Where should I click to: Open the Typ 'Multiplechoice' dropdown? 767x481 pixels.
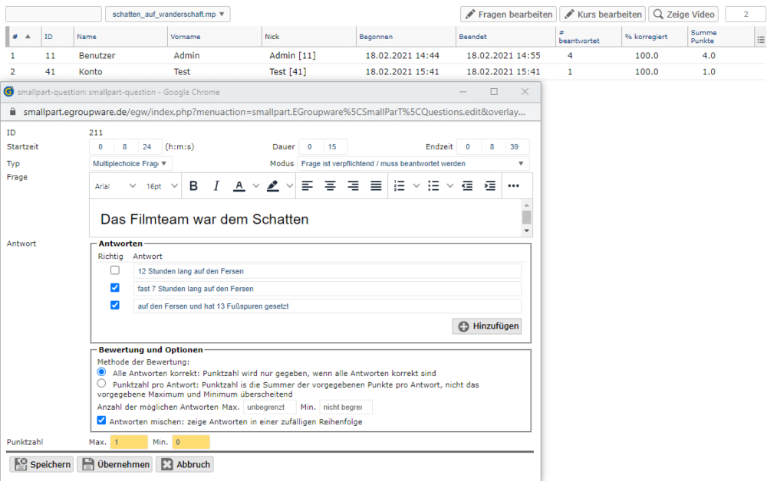131,163
